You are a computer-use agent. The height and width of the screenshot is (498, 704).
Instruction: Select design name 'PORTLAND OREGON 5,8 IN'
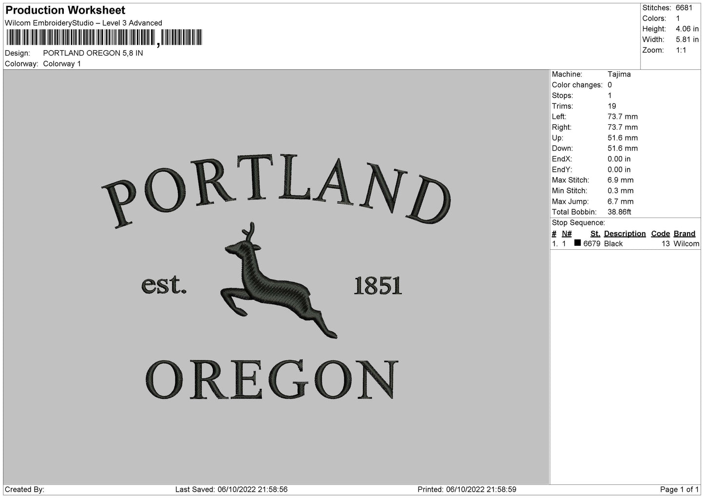(93, 53)
